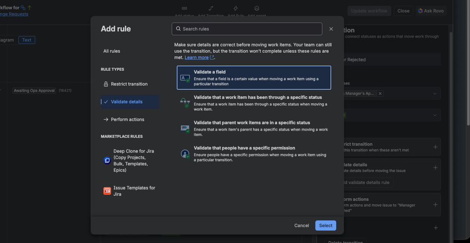Click the Select button
Screen dimensions: 470x243
click(326, 226)
